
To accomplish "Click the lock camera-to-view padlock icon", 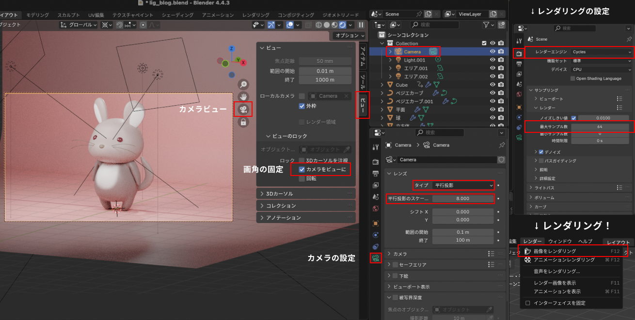I will click(x=243, y=122).
